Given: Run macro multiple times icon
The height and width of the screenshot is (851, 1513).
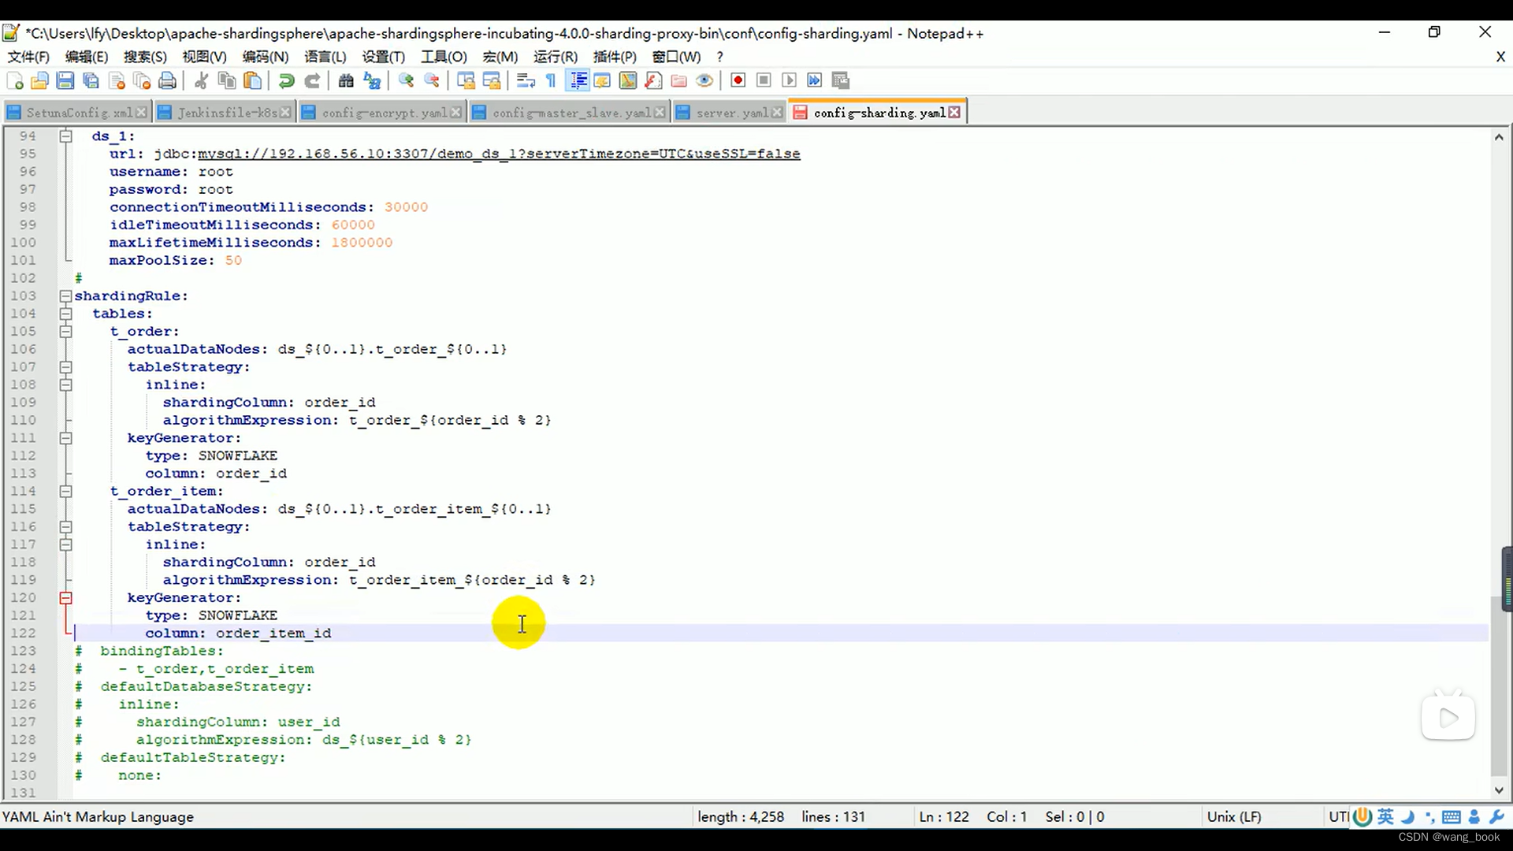Looking at the screenshot, I should pos(815,80).
